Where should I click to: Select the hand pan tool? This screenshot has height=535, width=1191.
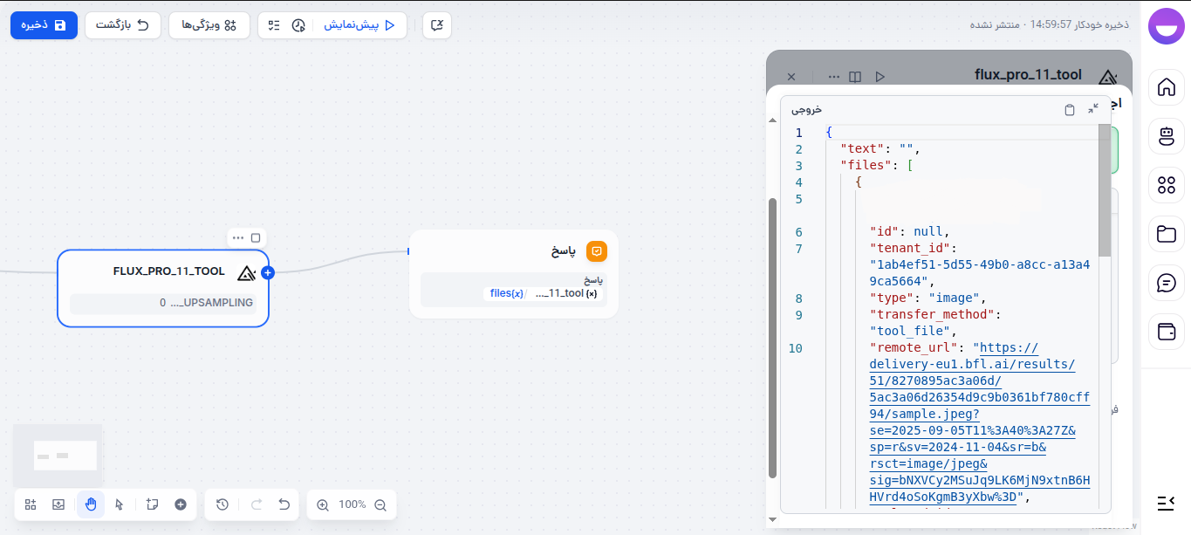click(x=90, y=504)
